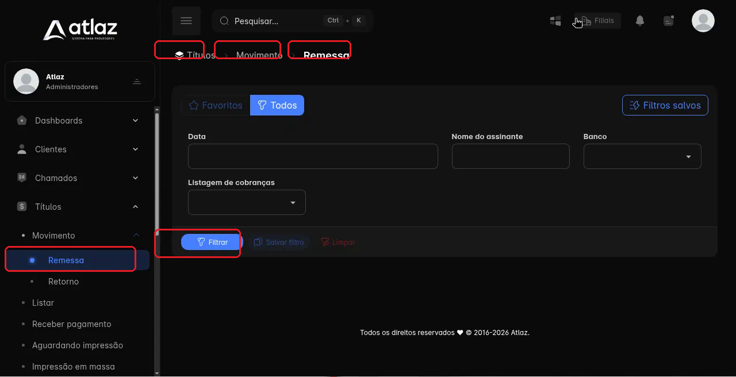
Task: Open the user avatar menu in header
Action: (703, 21)
